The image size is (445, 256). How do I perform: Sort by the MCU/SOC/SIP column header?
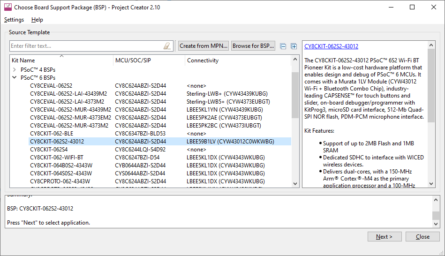tap(149, 60)
